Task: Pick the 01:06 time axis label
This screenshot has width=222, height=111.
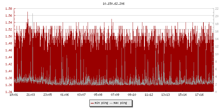Action: pos(64,95)
